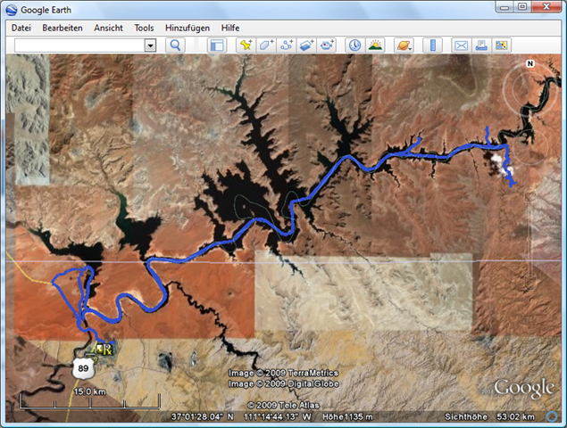
Task: Open the Ansicht menu
Action: (108, 28)
